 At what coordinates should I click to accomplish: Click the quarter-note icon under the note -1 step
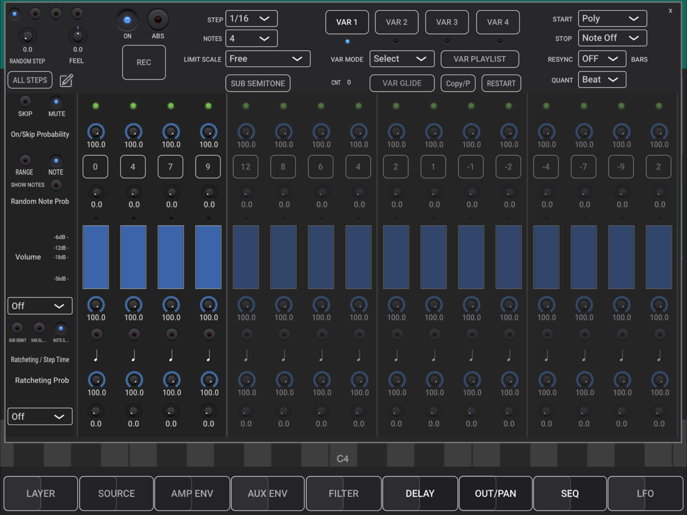tap(472, 355)
